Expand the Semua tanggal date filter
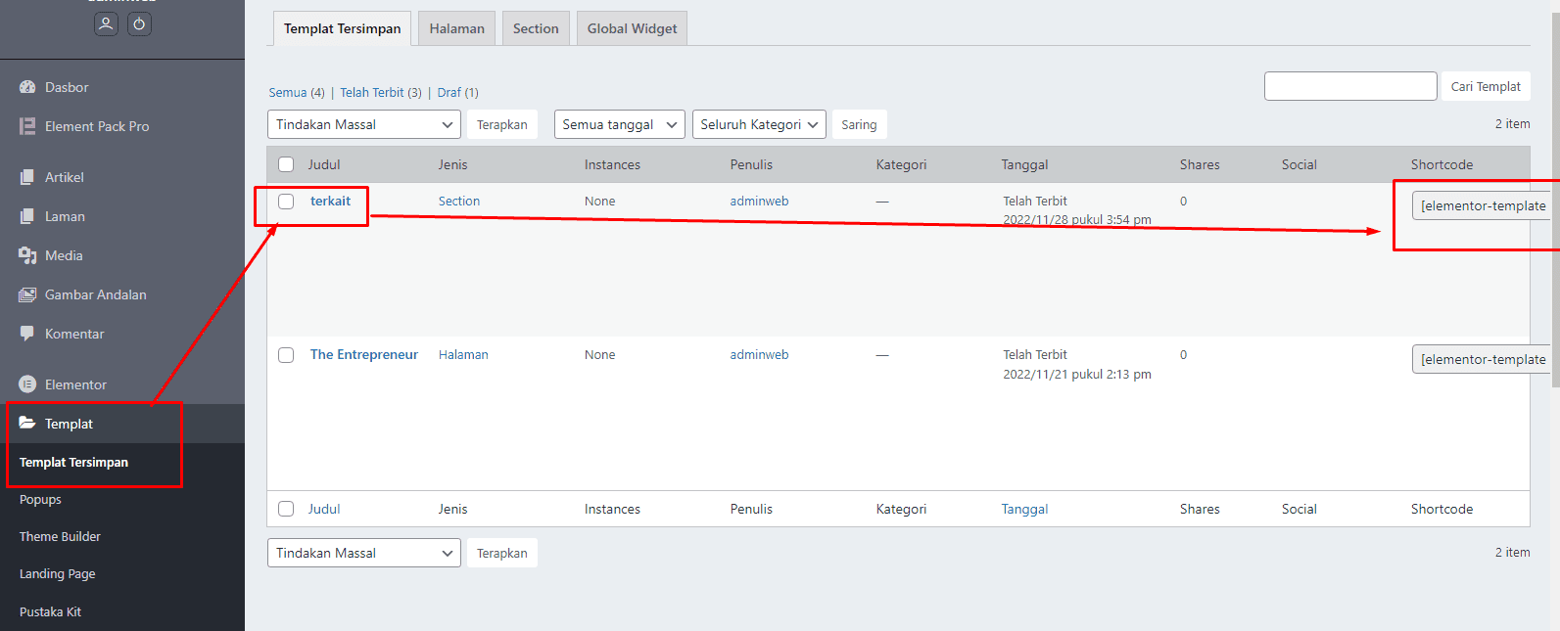The height and width of the screenshot is (631, 1560). click(x=619, y=124)
